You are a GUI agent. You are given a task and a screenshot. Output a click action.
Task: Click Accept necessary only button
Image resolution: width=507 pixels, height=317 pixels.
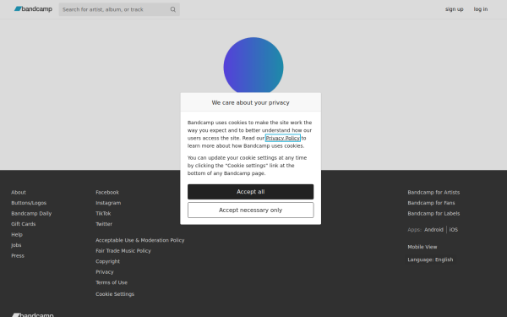pyautogui.click(x=251, y=210)
